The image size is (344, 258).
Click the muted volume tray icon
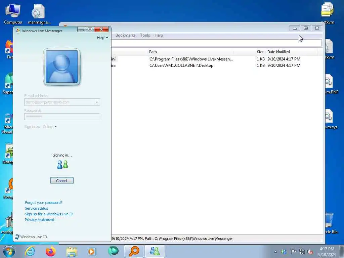pos(310,252)
